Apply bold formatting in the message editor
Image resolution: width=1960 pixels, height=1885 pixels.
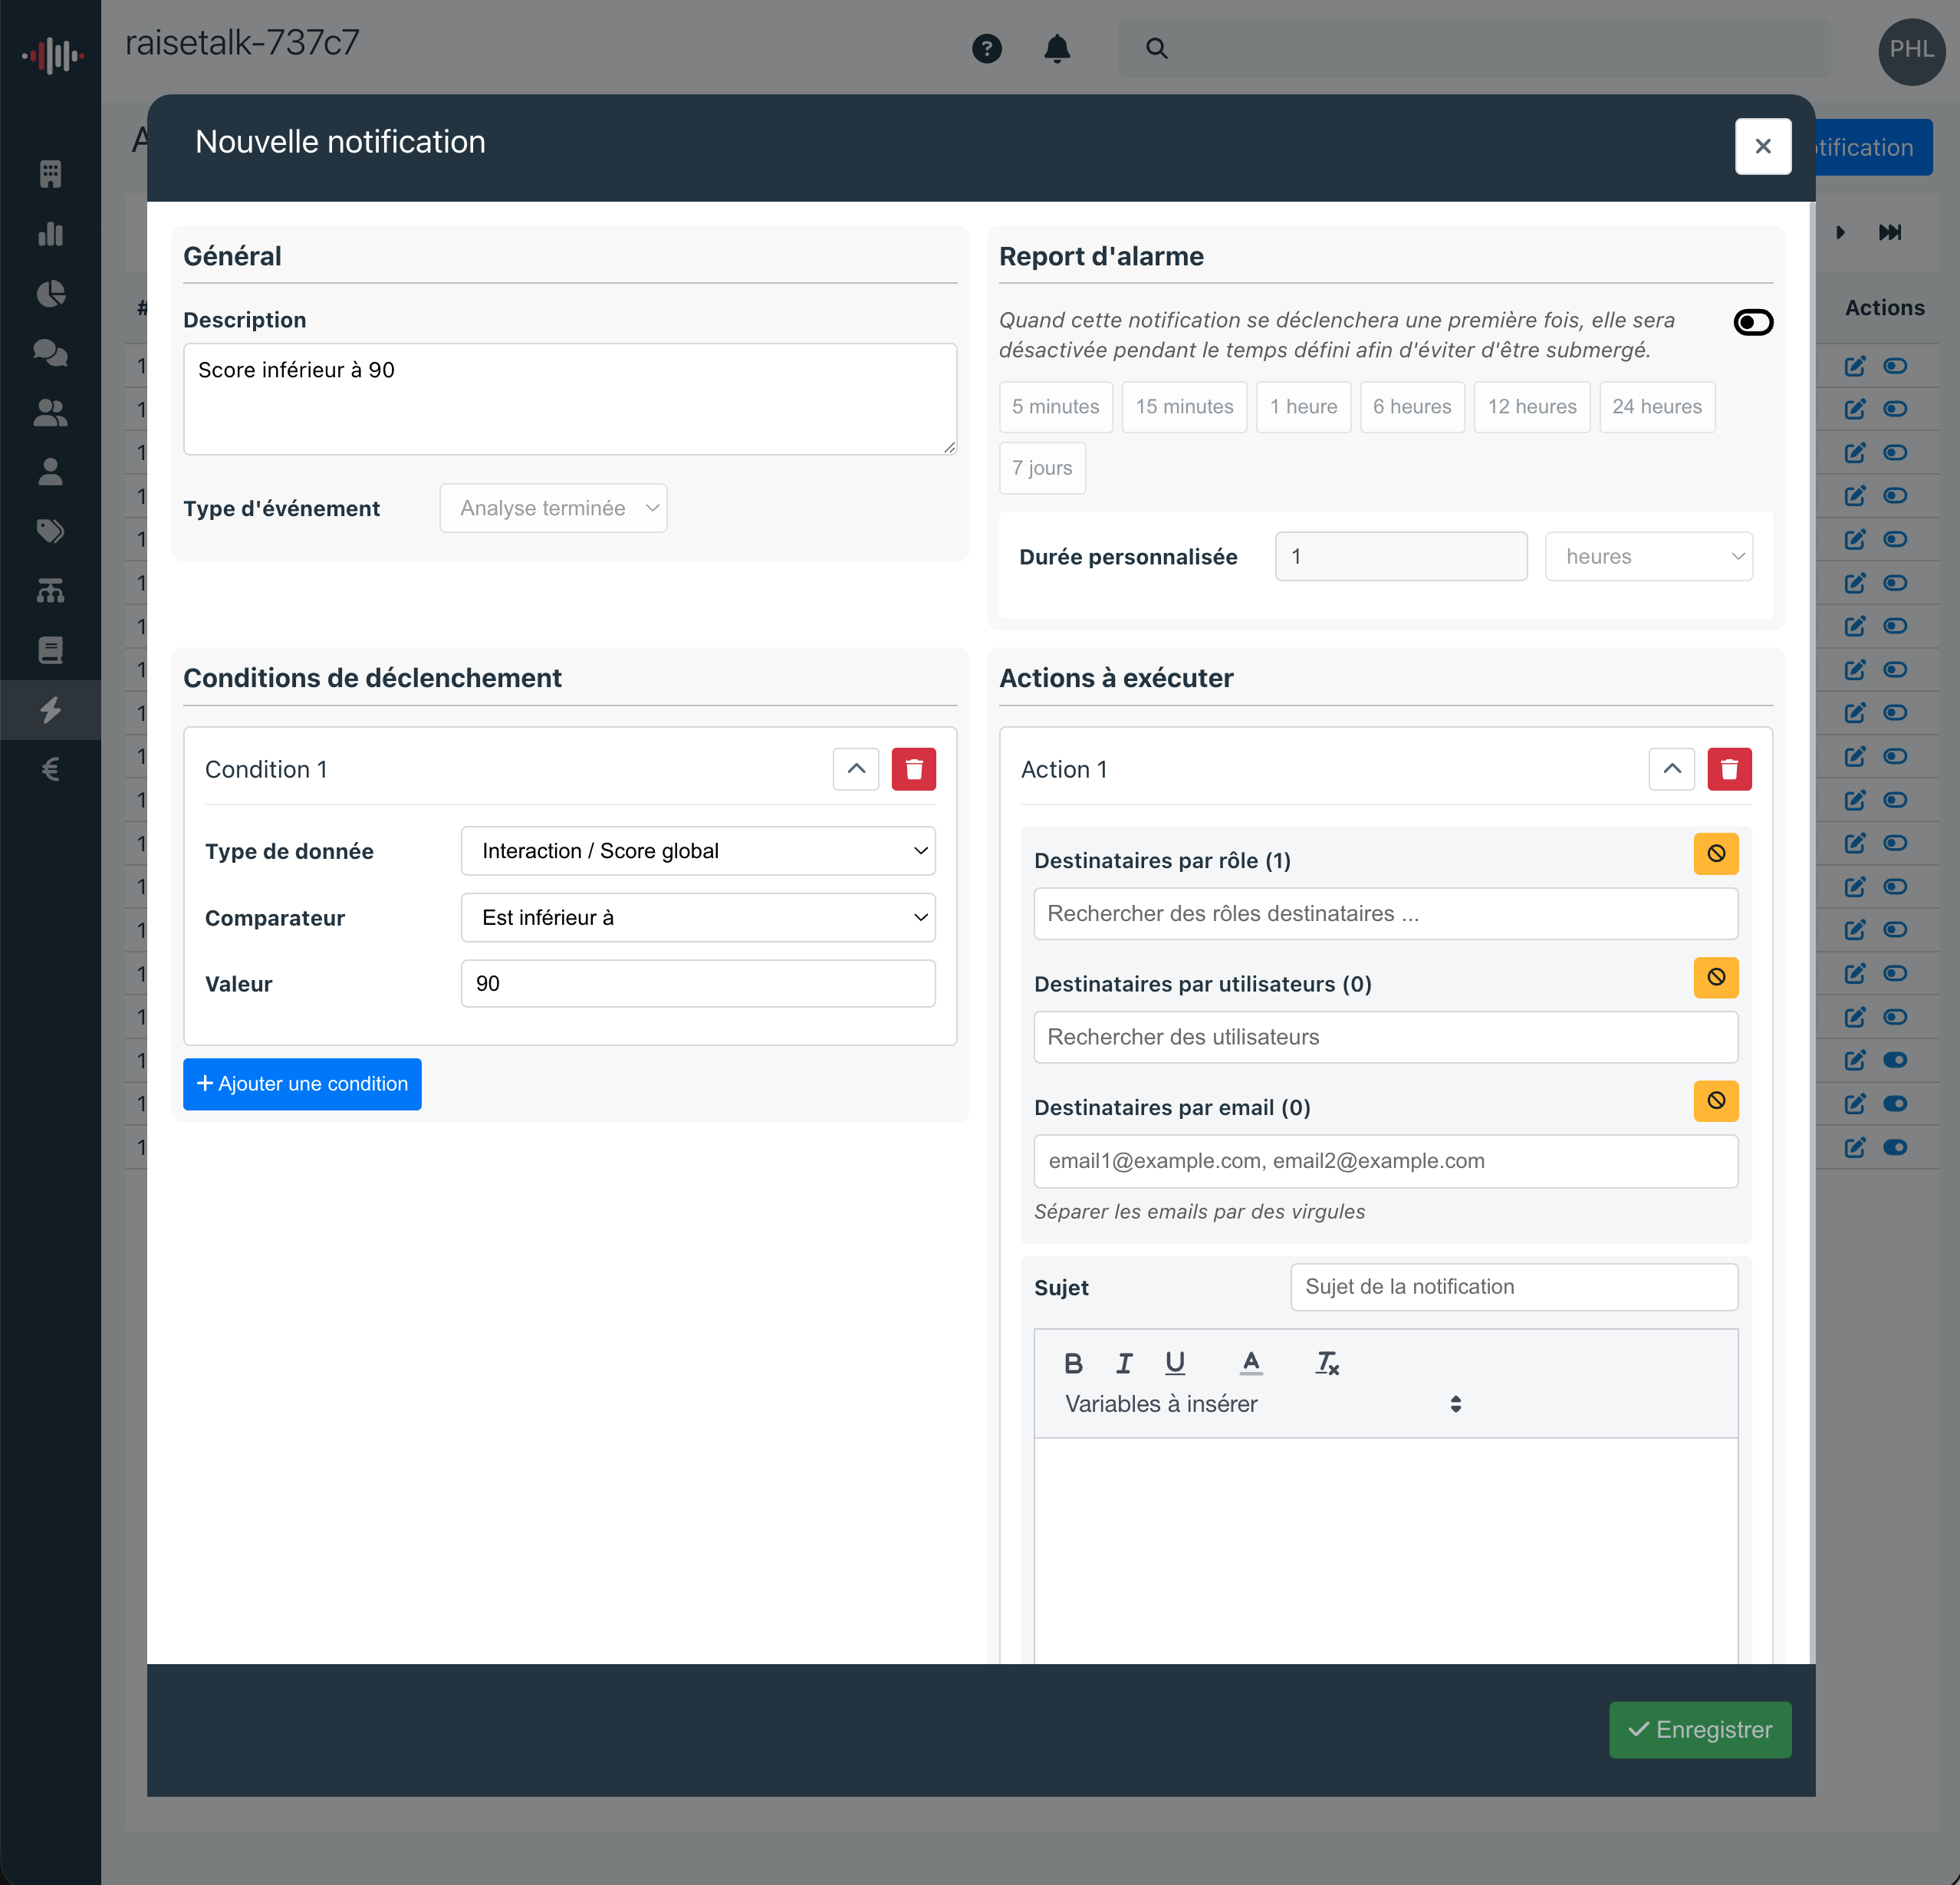(1073, 1362)
